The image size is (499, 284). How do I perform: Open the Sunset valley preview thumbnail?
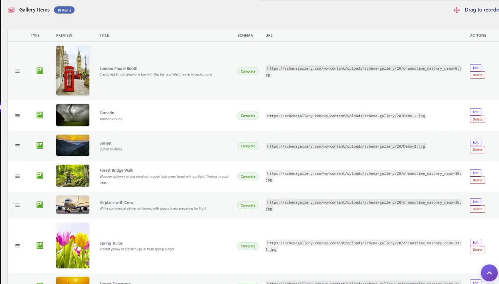coord(73,145)
